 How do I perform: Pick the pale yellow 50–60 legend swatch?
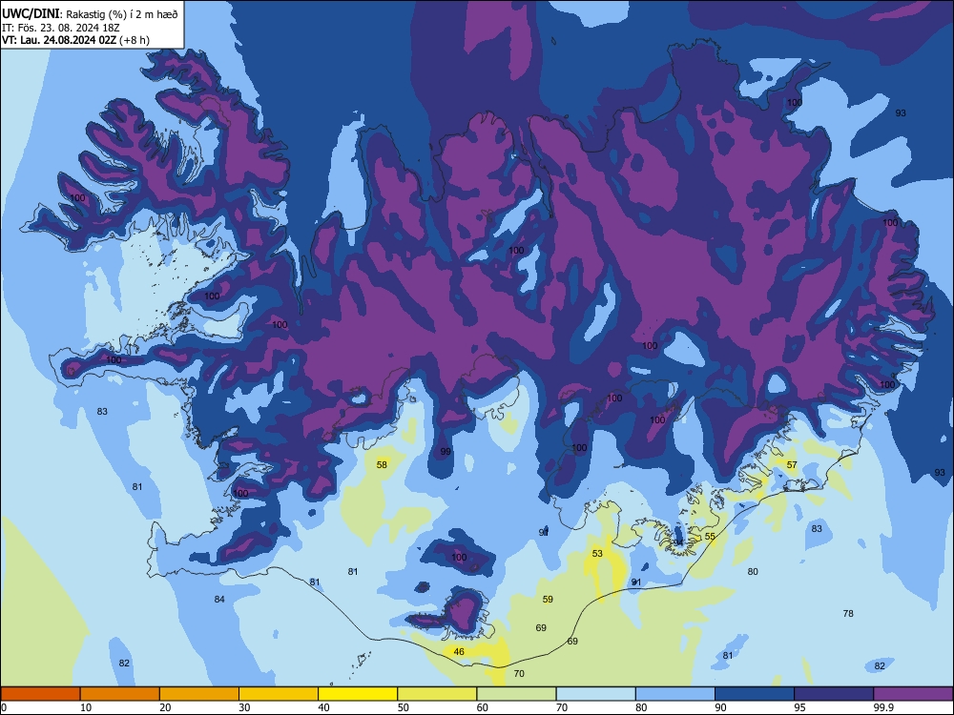point(437,694)
